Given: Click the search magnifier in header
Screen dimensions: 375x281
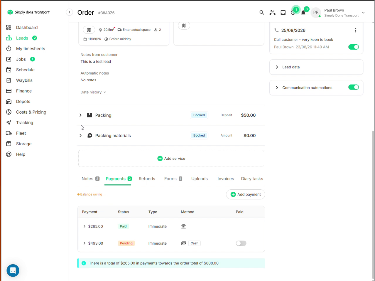Looking at the screenshot, I should [x=262, y=13].
